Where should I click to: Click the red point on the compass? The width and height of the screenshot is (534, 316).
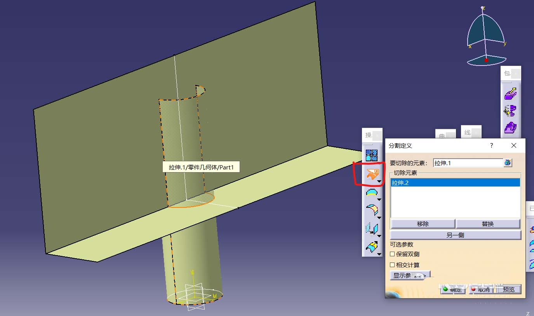pos(486,60)
